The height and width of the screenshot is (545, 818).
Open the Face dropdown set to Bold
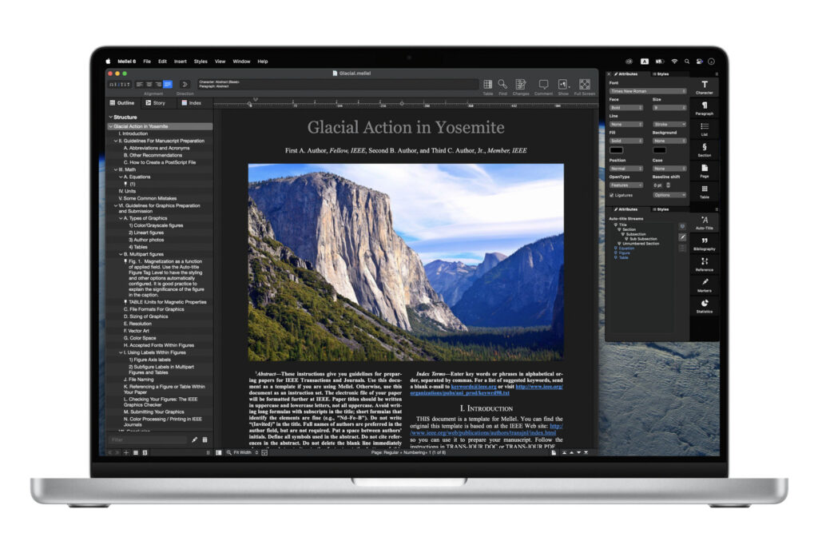tap(625, 107)
